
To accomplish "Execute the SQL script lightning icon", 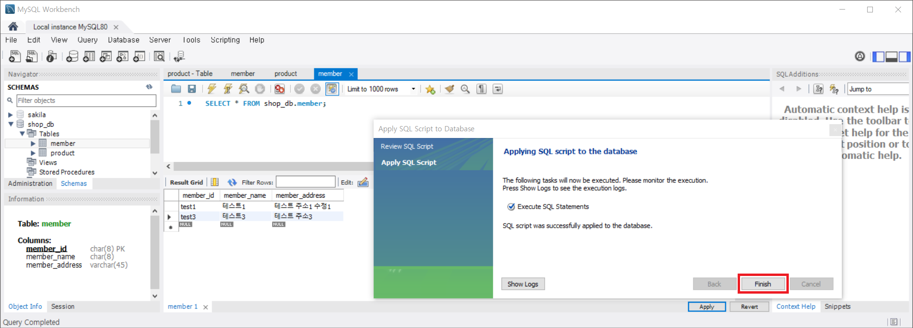I will click(x=212, y=89).
